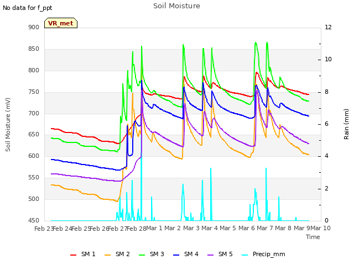Click the Soil Moisture chart title

pyautogui.click(x=176, y=6)
